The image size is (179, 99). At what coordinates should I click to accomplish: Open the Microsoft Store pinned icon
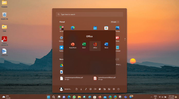pos(106,28)
